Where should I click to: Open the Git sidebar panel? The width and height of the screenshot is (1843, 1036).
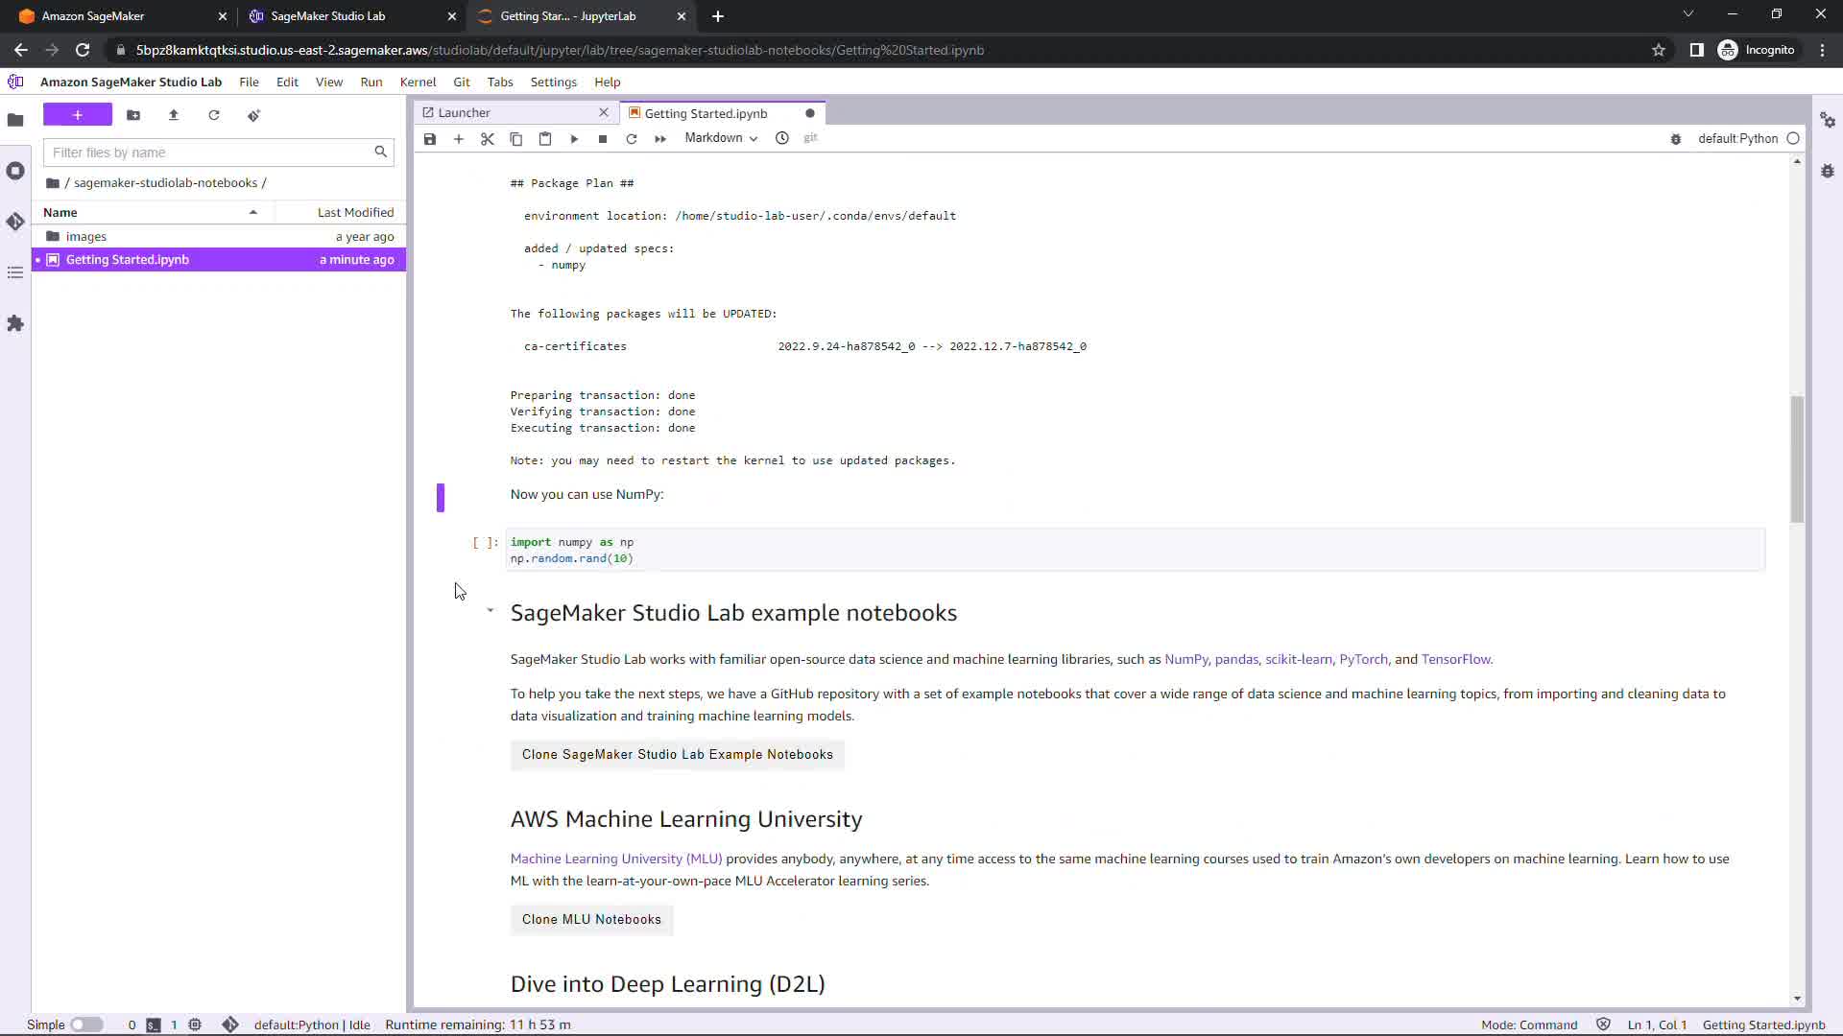point(15,222)
